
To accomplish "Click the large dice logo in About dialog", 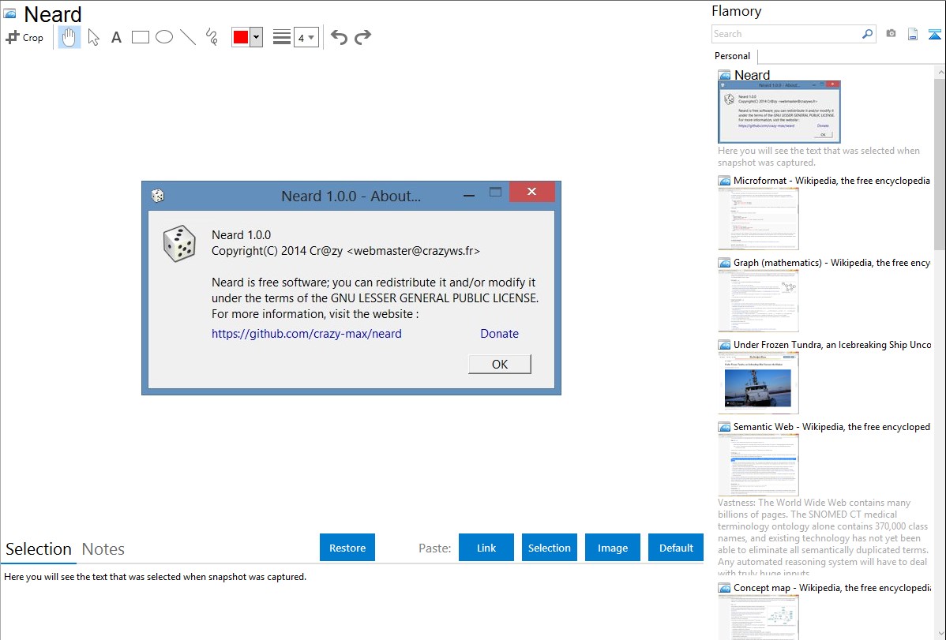I will tap(179, 244).
